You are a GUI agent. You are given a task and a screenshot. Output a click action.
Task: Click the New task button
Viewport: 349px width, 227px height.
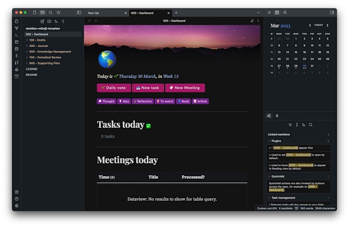[148, 88]
